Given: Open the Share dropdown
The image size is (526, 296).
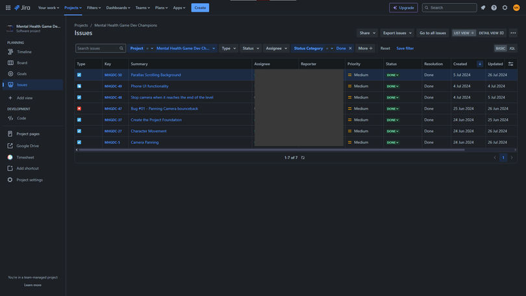Looking at the screenshot, I should (x=368, y=33).
